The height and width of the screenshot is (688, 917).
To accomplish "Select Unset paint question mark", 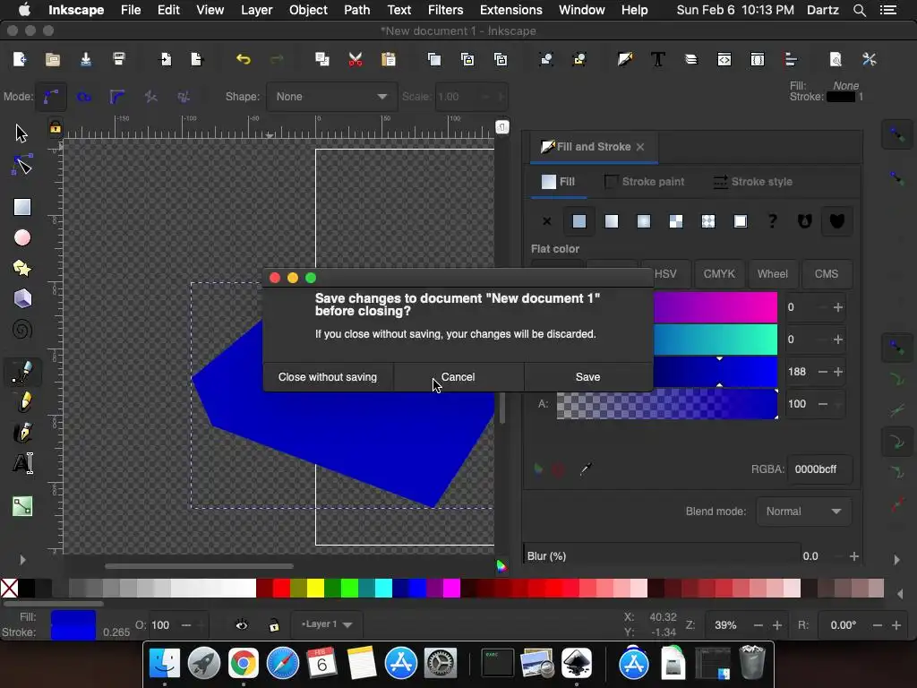I will (x=773, y=221).
